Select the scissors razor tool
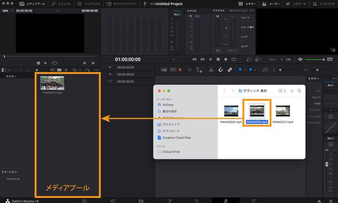Image resolution: width=338 pixels, height=203 pixels. click(211, 70)
